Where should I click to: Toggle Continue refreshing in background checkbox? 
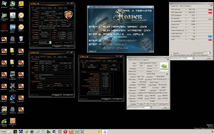[172, 55]
